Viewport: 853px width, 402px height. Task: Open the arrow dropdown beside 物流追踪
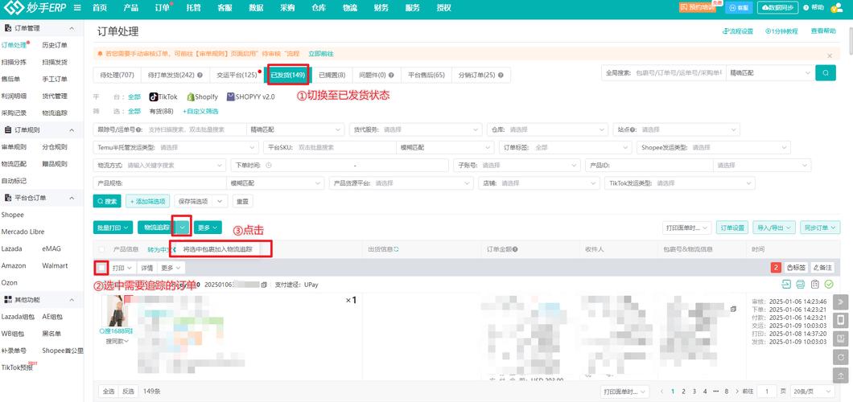click(183, 228)
